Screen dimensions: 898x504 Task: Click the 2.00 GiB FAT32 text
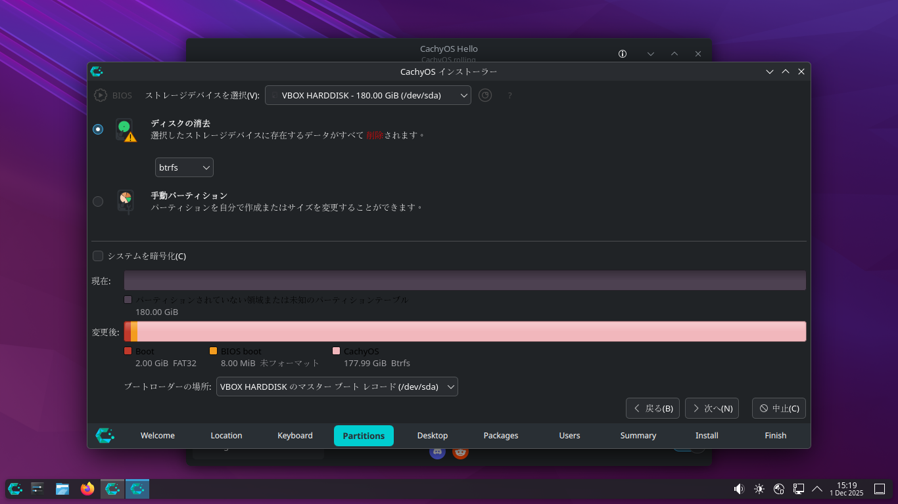pos(166,363)
